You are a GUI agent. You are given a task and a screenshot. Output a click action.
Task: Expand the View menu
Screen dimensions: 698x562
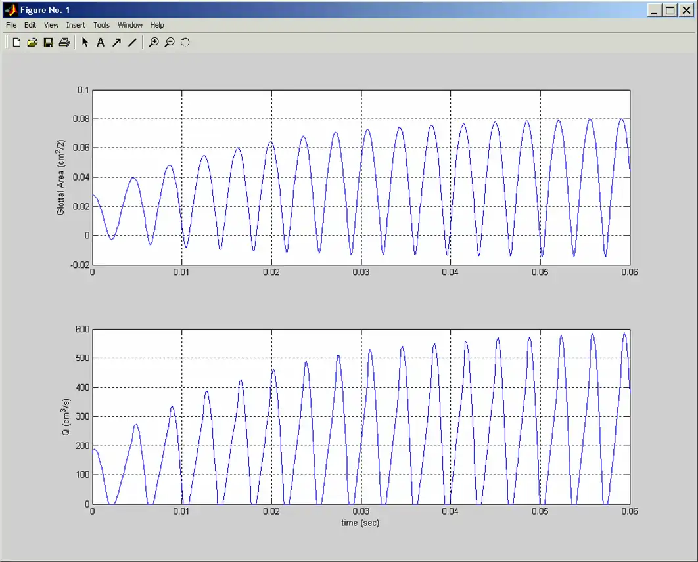tap(51, 25)
